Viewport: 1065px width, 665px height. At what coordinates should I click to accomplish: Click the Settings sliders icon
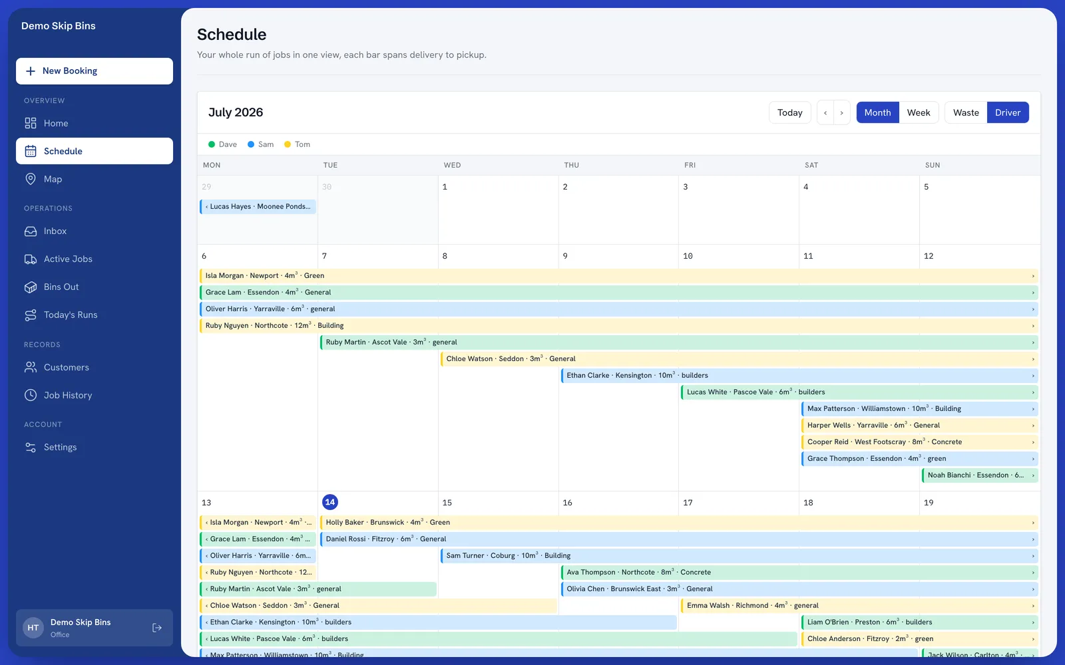point(31,447)
